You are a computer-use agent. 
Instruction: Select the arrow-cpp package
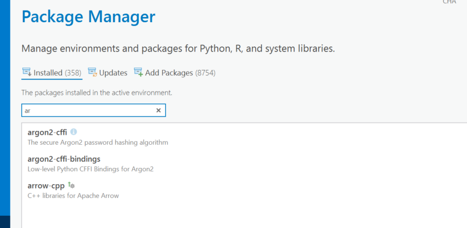[x=46, y=186]
